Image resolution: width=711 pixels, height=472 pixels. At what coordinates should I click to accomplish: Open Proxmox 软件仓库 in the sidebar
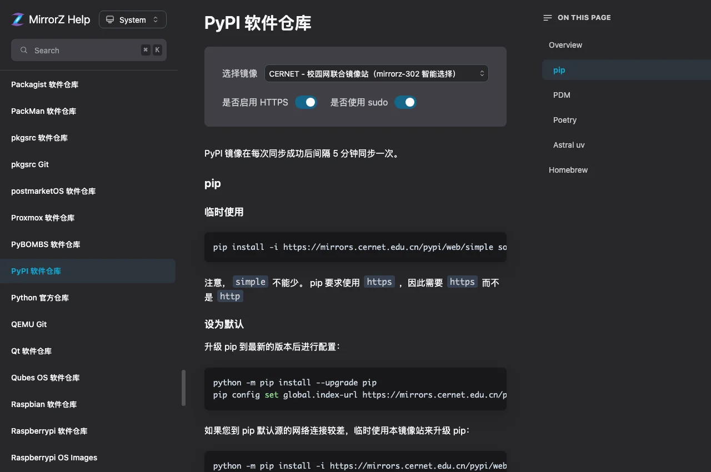(x=43, y=218)
